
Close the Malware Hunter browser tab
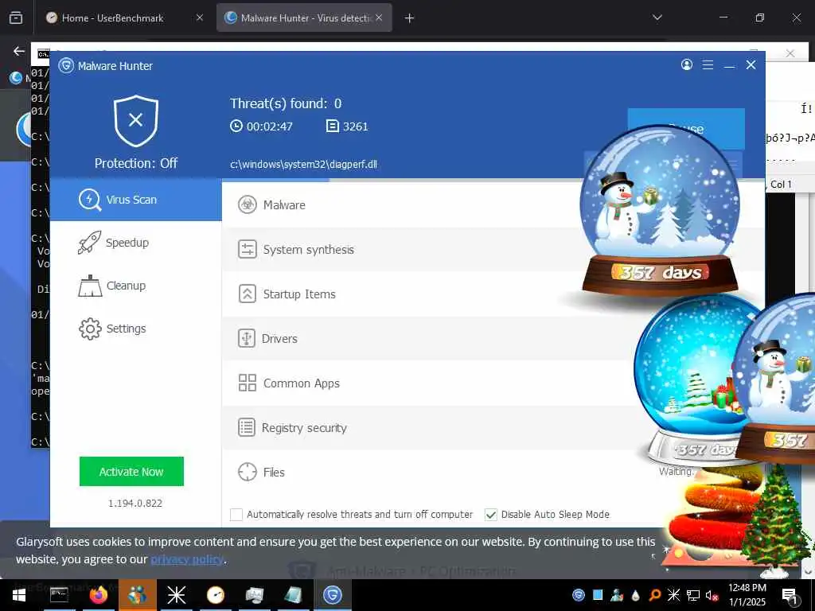click(379, 18)
